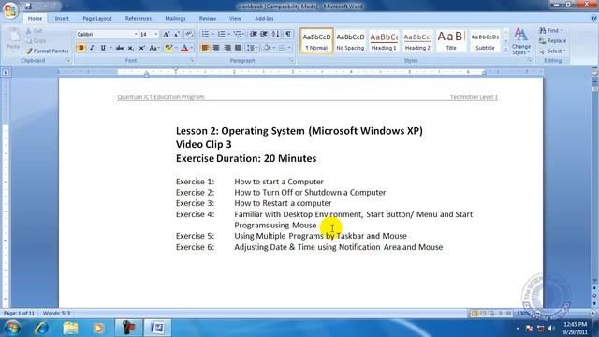Insert a numbered list
Viewport: 599px width, 337px height.
(221, 35)
